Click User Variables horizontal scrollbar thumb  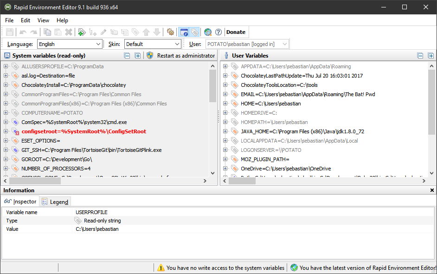coord(242,181)
